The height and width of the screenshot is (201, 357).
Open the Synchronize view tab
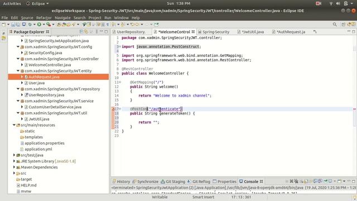pyautogui.click(x=146, y=181)
